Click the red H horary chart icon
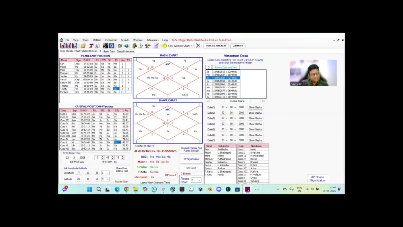The image size is (403, 227). pos(69,46)
